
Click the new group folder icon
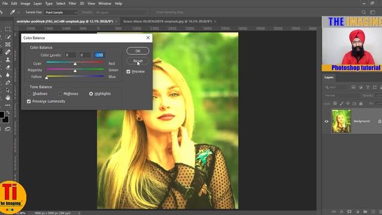(x=365, y=211)
